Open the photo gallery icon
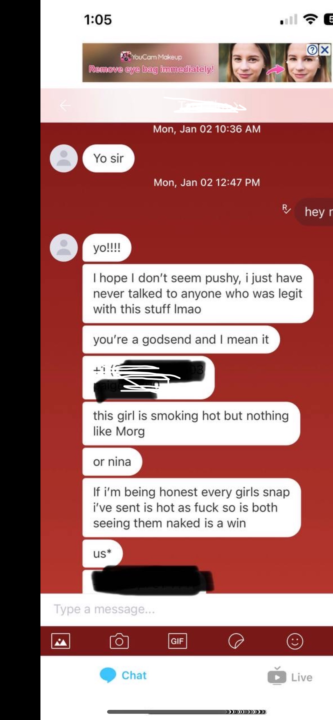This screenshot has width=333, height=720. coord(61,641)
